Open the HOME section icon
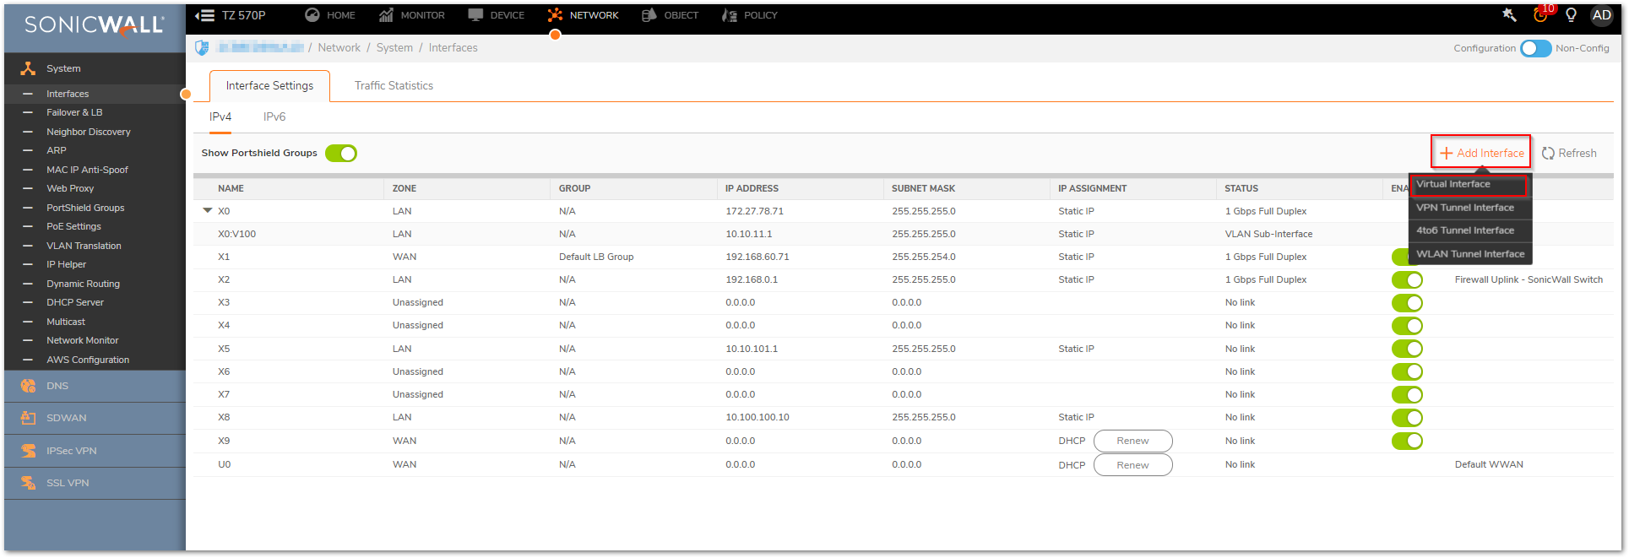1629x558 pixels. point(312,15)
